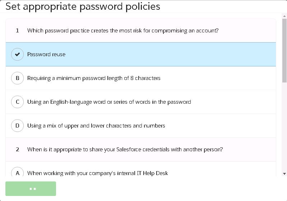
Task: Click the checkmark icon beside Password reuse
Action: tap(17, 54)
